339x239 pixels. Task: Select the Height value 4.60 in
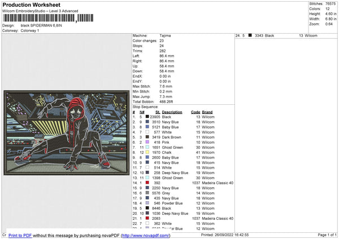331,14
